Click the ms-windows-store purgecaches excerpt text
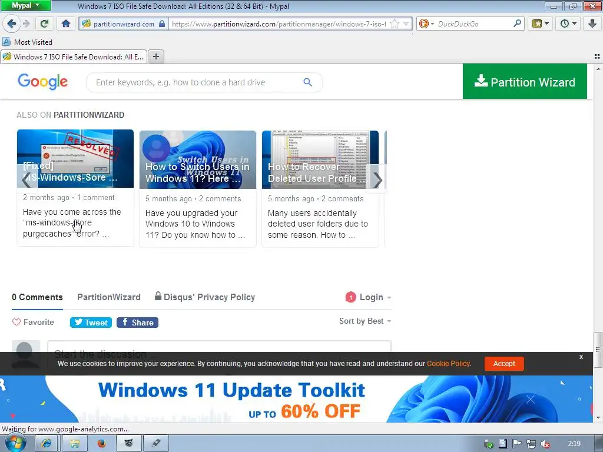603x452 pixels. point(72,222)
